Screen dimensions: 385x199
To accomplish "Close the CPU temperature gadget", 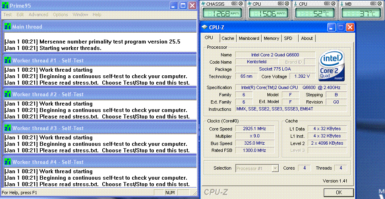I will tap(333, 4).
